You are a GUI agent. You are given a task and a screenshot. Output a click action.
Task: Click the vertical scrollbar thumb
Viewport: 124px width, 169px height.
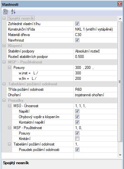[x=120, y=82]
